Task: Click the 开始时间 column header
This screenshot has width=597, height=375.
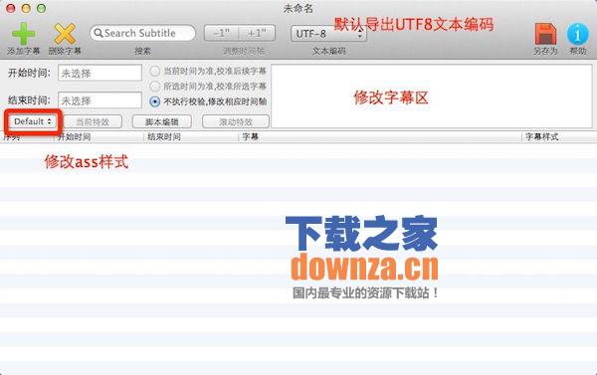Action: point(99,136)
